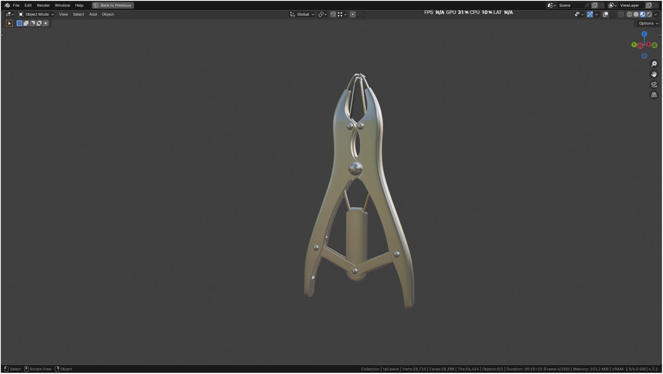The width and height of the screenshot is (663, 374).
Task: Choose 'Subtract selection' mode icon
Action: [33, 23]
